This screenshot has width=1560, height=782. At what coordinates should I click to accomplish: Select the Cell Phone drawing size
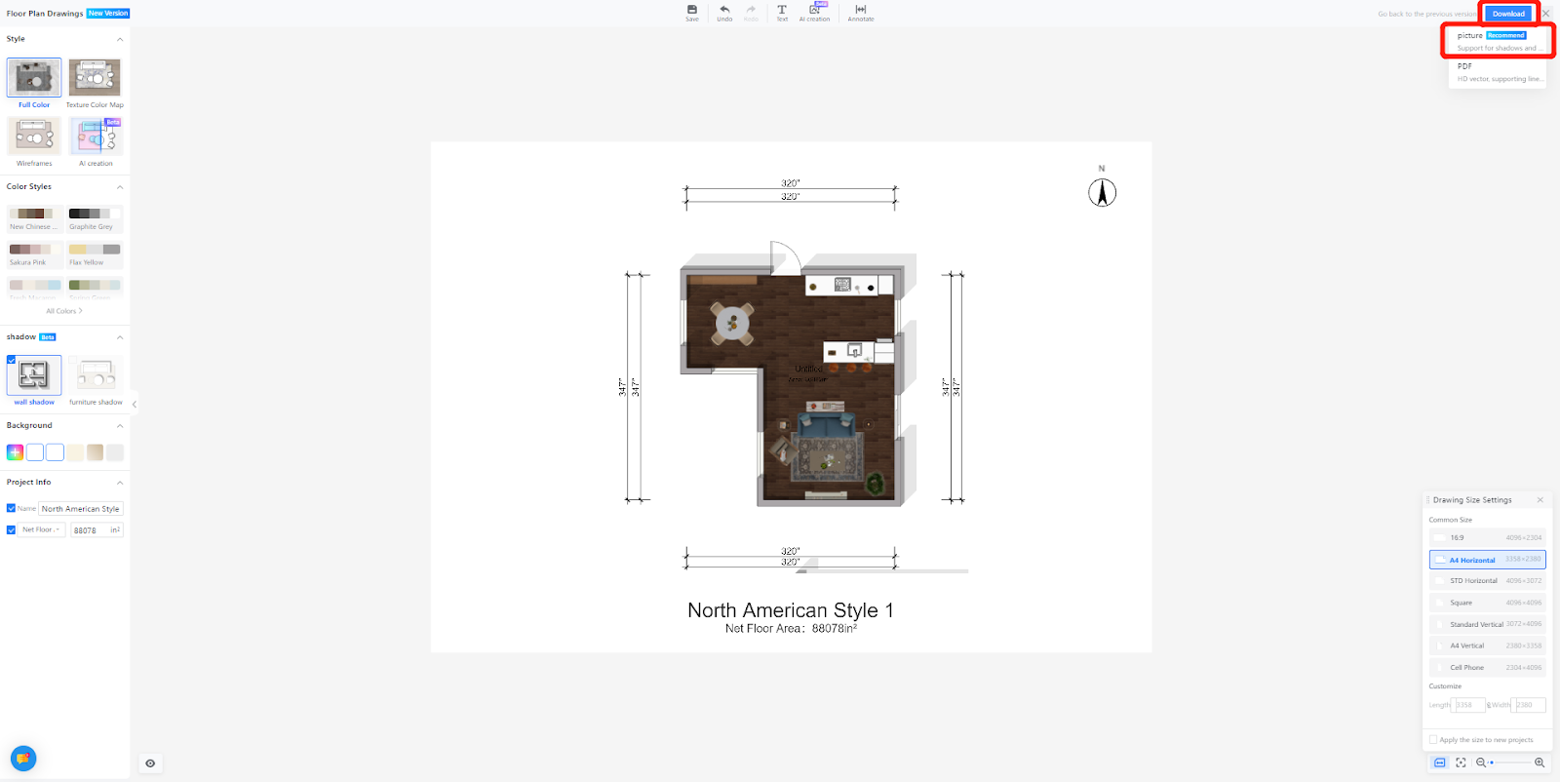[1488, 668]
